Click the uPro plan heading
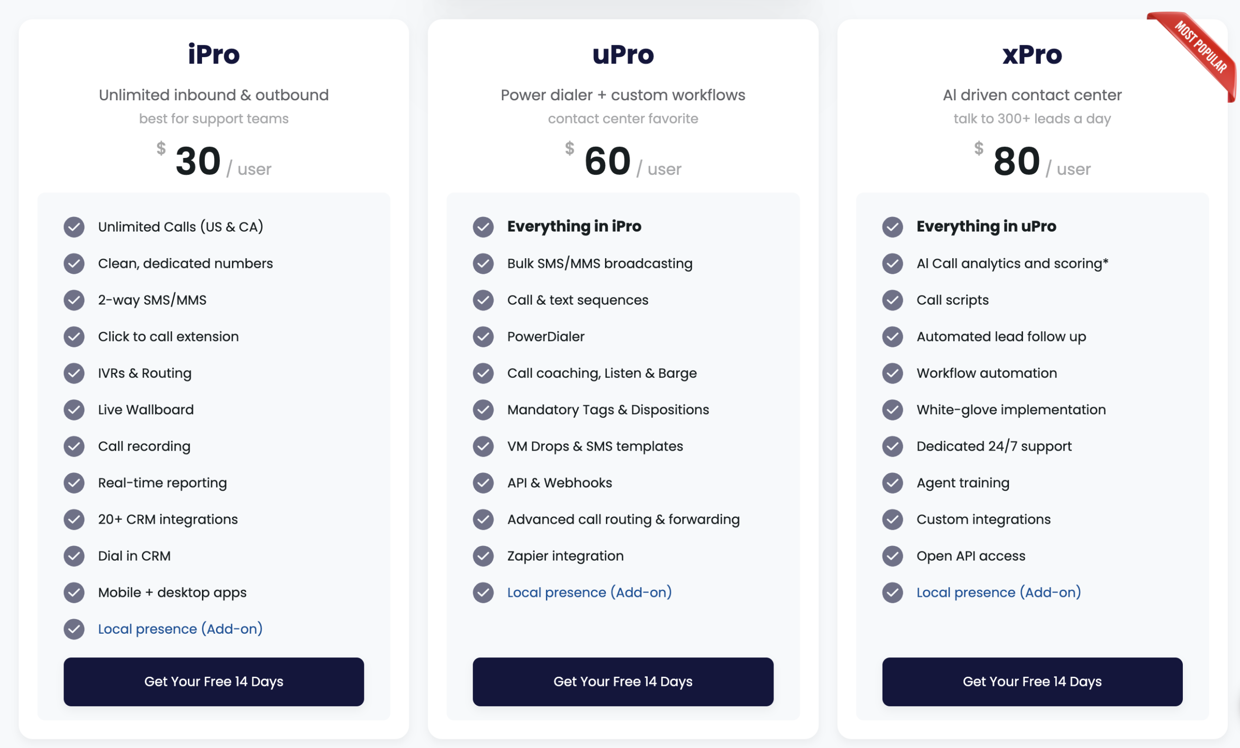Image resolution: width=1240 pixels, height=748 pixels. pos(622,54)
